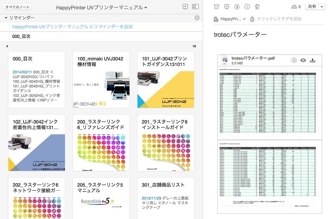Viewport: 335px width, 219px height.
Task: Open the 201_ラスターリンク6 インストールガイド card
Action: (x=165, y=143)
